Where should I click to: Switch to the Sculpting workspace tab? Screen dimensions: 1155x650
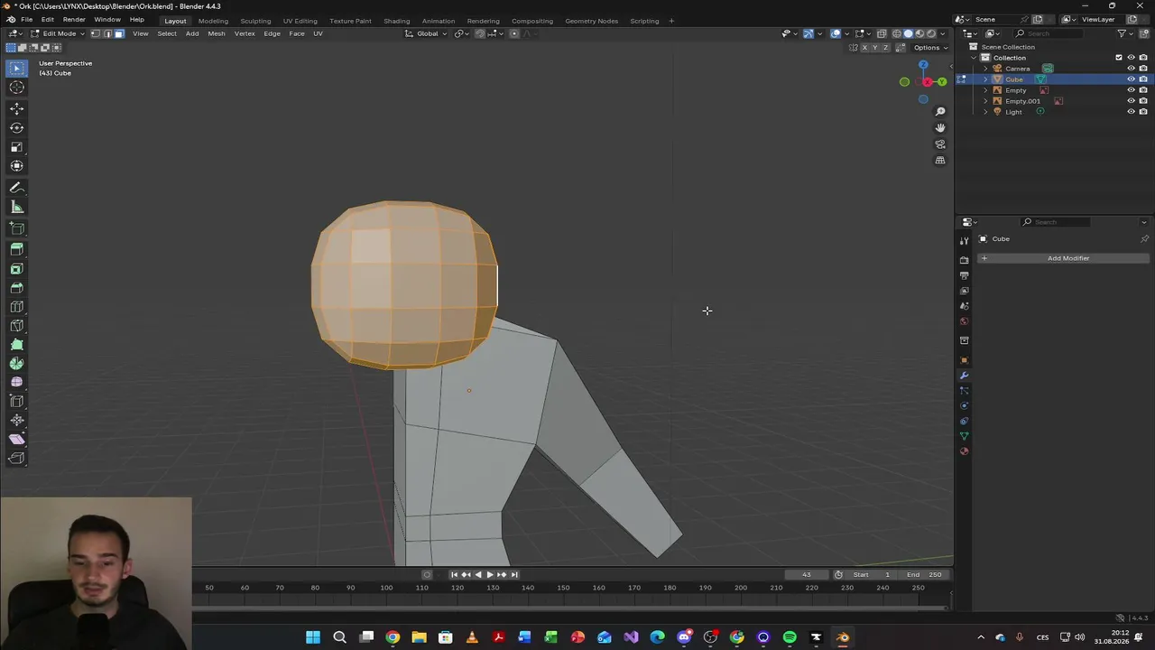[x=255, y=21]
